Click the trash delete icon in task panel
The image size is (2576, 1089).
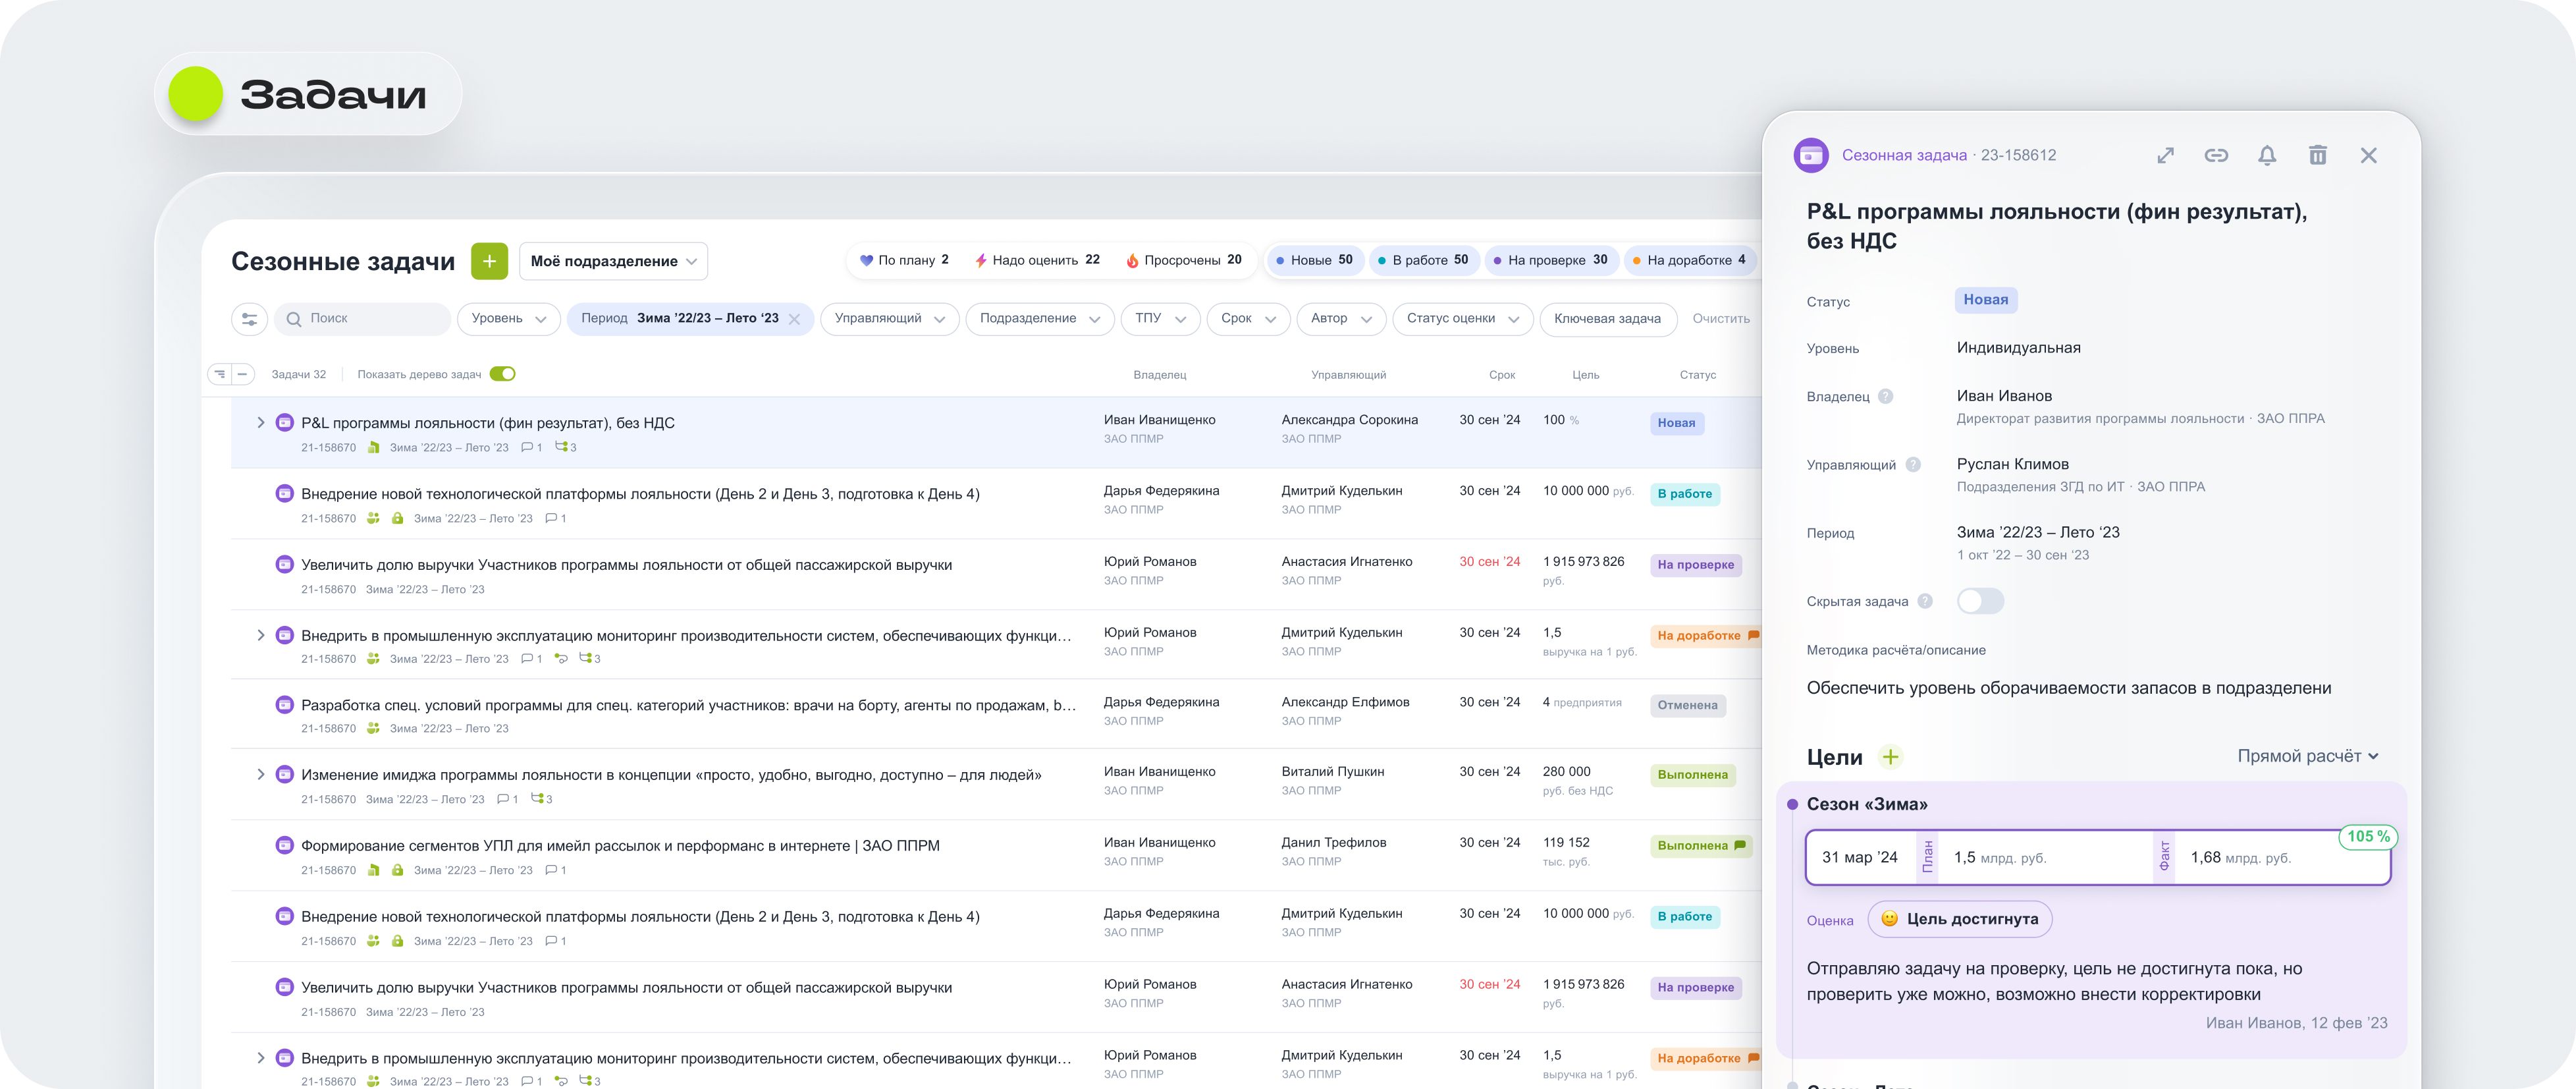2317,155
